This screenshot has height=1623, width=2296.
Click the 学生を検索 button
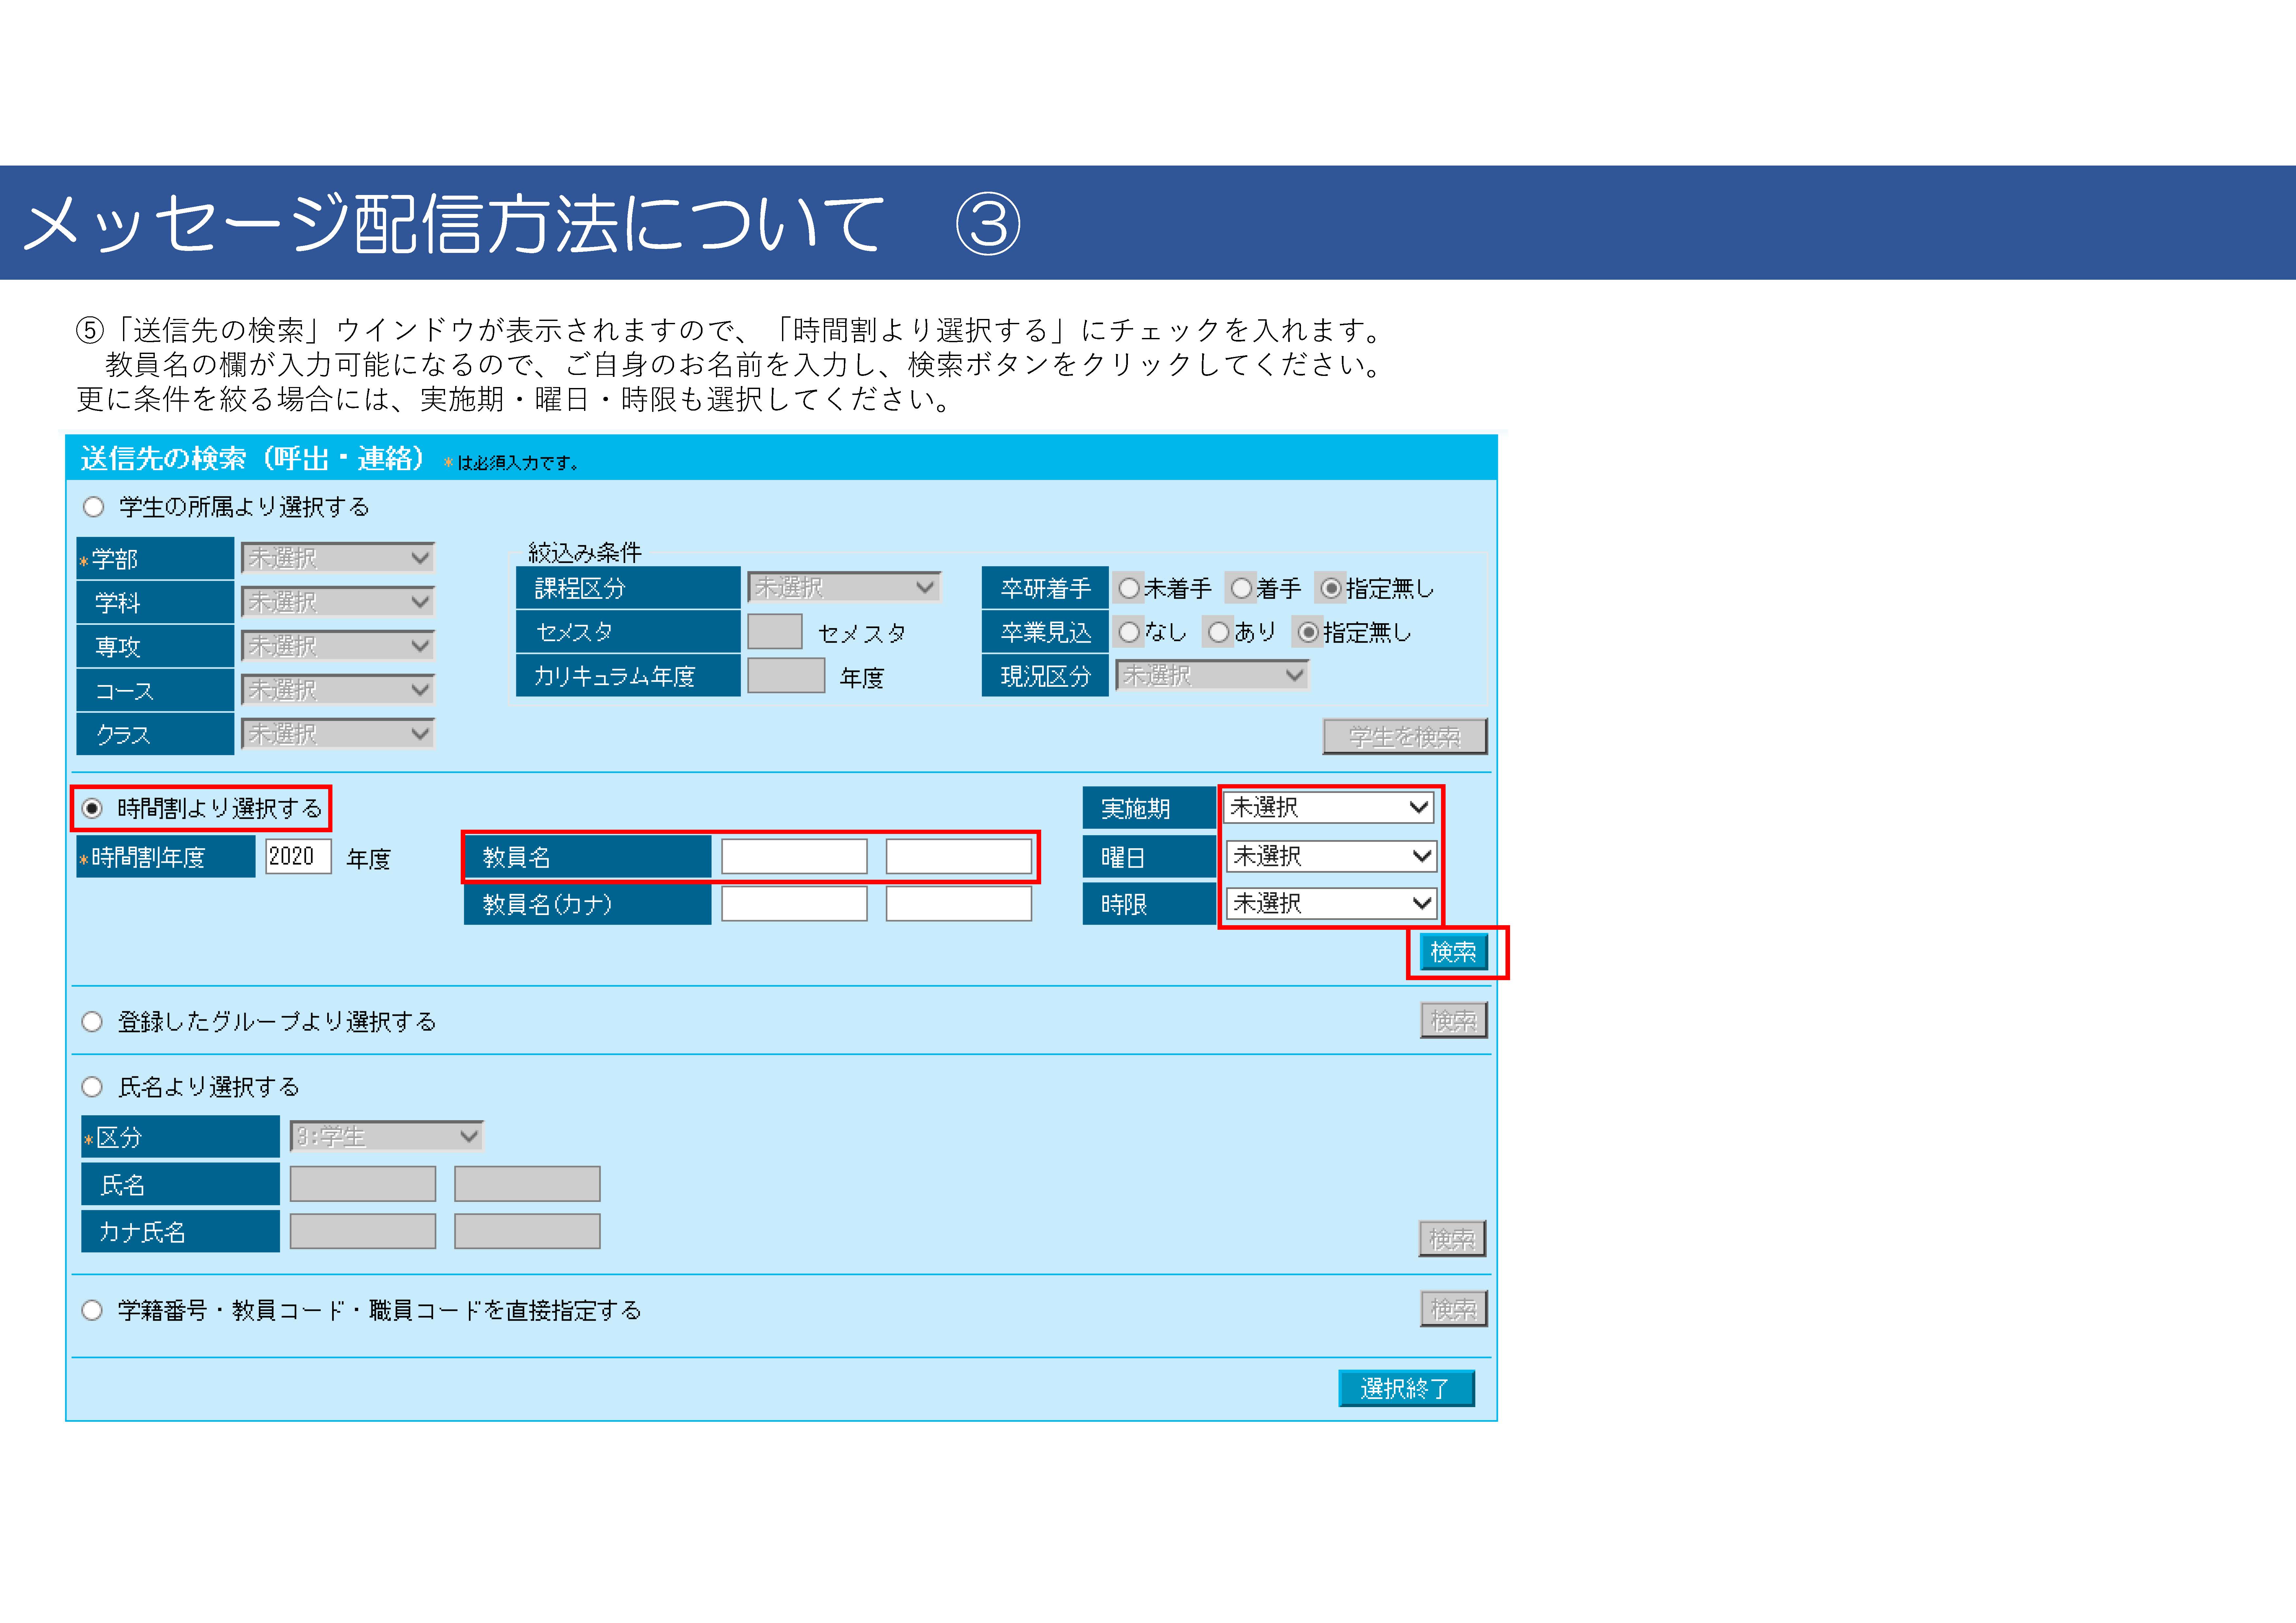[1405, 737]
